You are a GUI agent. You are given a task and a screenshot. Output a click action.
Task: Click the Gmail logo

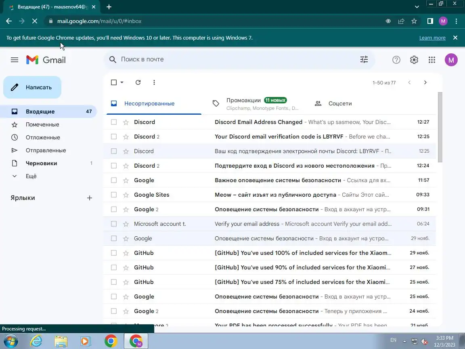[46, 60]
